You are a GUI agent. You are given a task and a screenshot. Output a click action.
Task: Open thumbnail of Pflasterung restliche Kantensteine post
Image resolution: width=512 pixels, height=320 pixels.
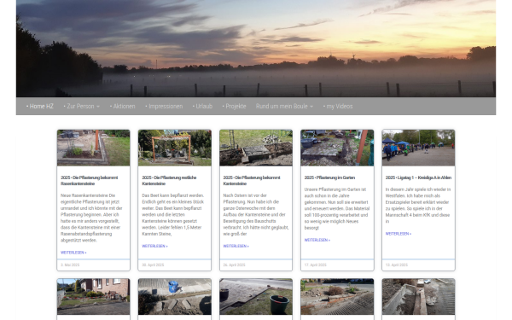[175, 148]
